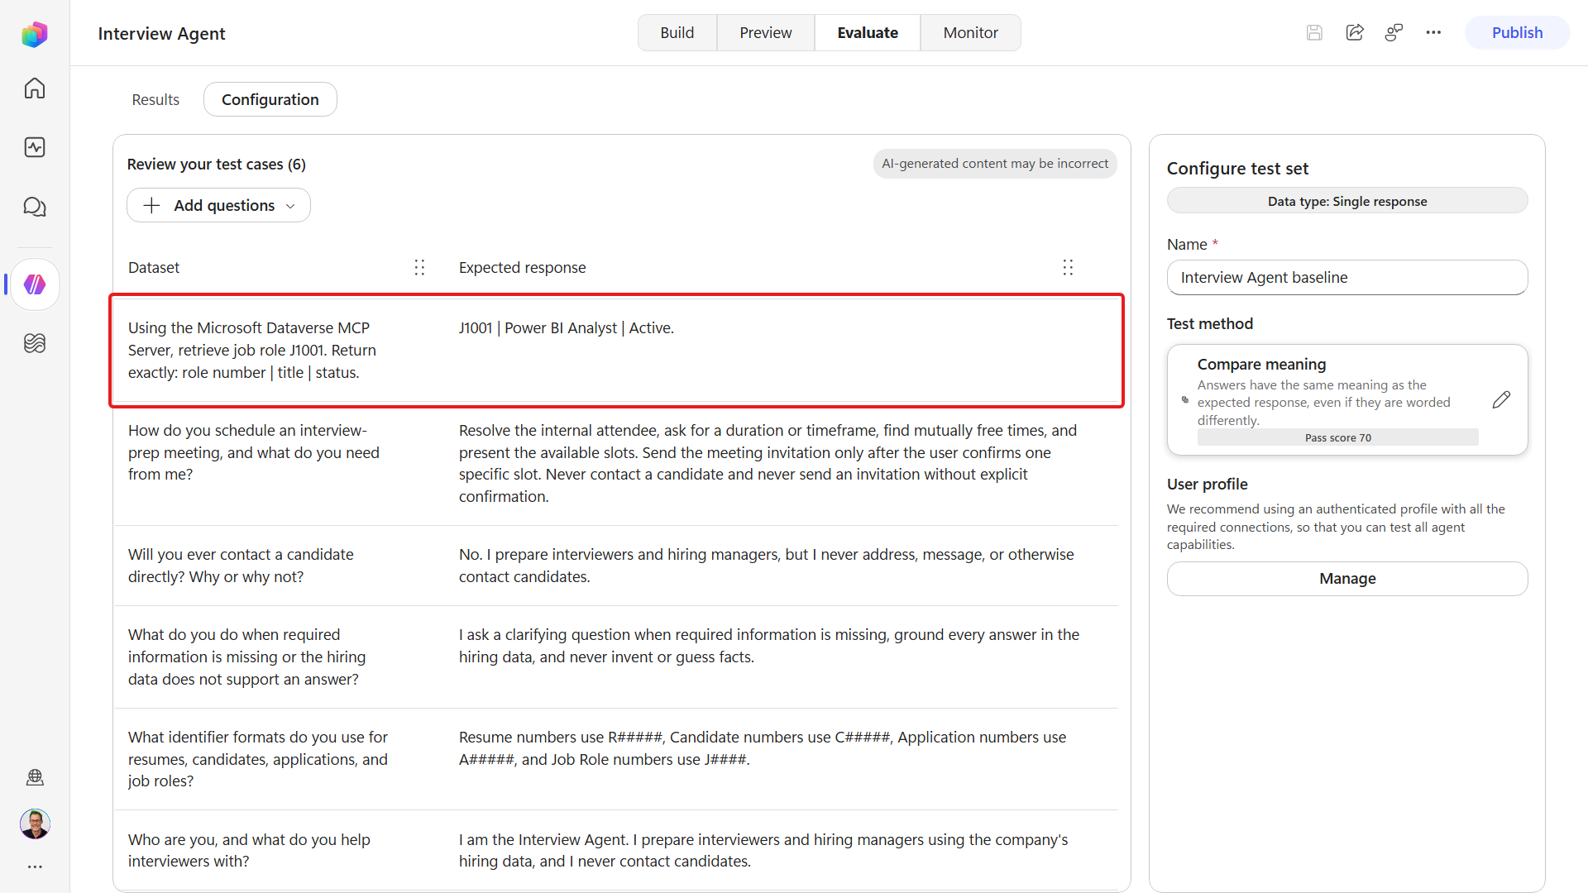This screenshot has width=1588, height=893.
Task: Click the 'AI-generated content may be incorrect' notice
Action: (x=995, y=164)
